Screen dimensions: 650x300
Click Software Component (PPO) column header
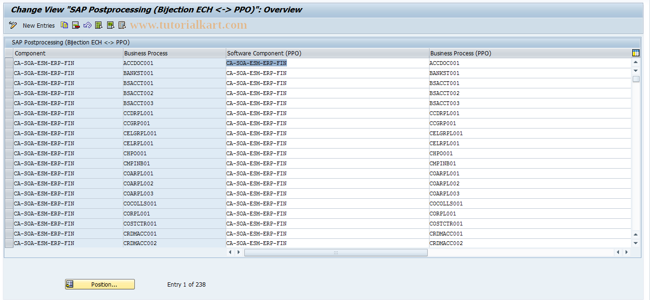click(x=328, y=53)
